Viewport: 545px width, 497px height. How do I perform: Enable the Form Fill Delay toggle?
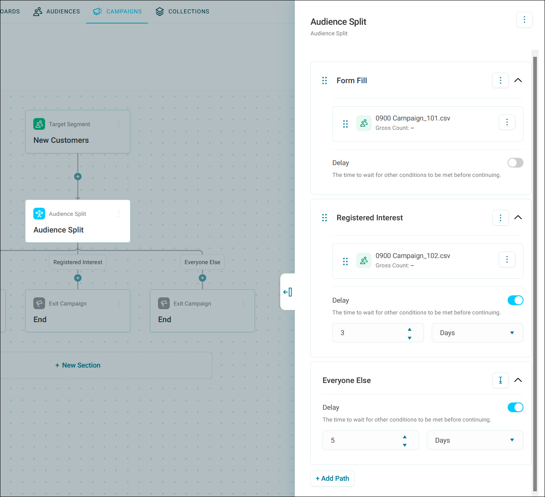click(515, 163)
